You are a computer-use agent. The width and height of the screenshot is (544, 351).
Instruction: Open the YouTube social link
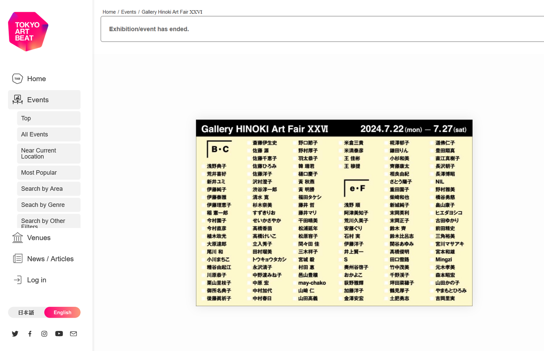click(59, 334)
